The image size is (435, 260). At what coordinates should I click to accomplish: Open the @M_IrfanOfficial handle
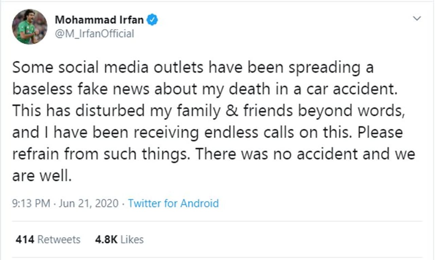pos(94,34)
